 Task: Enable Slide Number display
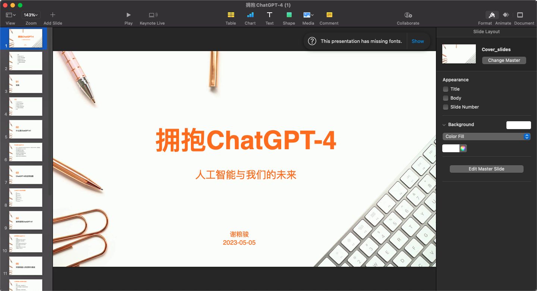[x=446, y=107]
